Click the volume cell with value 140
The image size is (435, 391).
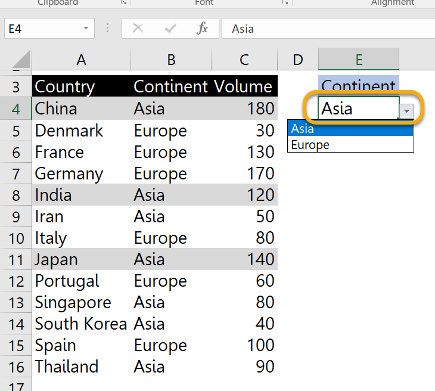coord(244,259)
